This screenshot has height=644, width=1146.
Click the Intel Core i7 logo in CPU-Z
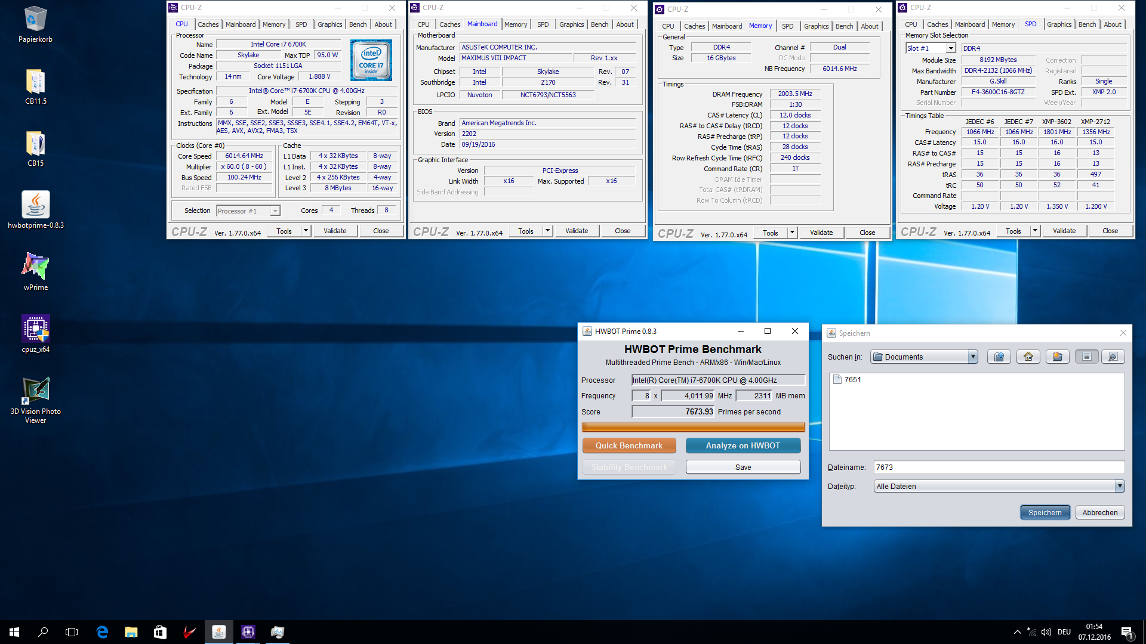(371, 60)
